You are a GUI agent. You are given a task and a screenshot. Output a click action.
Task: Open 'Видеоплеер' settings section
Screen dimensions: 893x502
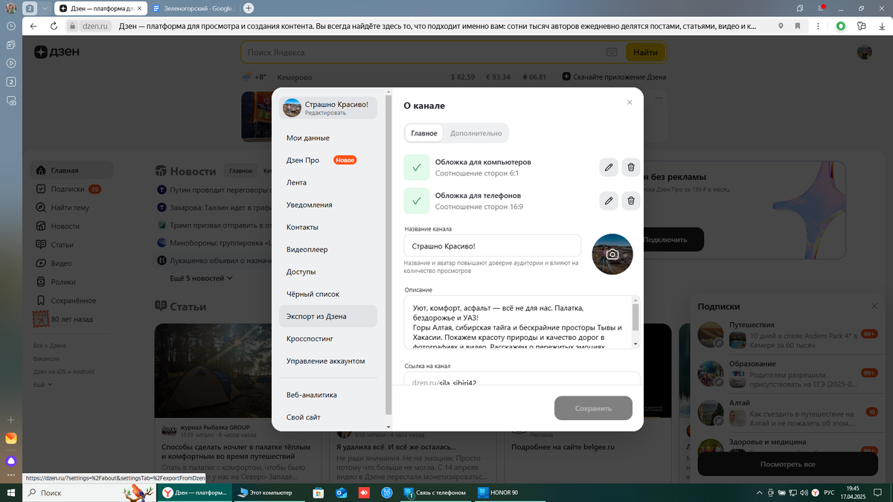(328, 249)
